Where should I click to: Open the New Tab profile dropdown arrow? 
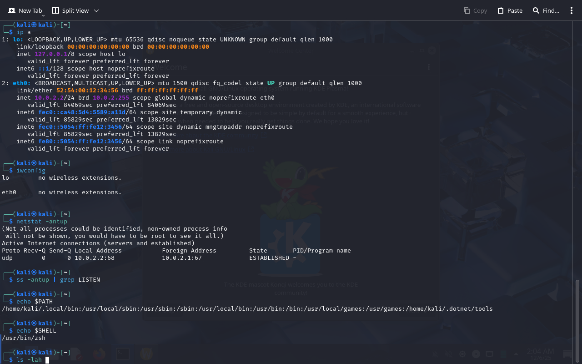pos(44,15)
